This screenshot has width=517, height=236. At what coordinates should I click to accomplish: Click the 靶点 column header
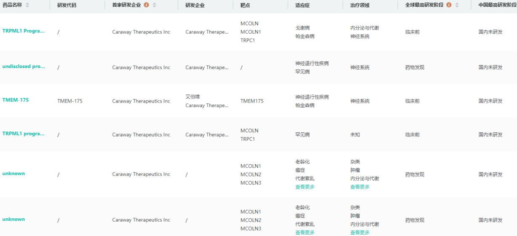pos(245,5)
